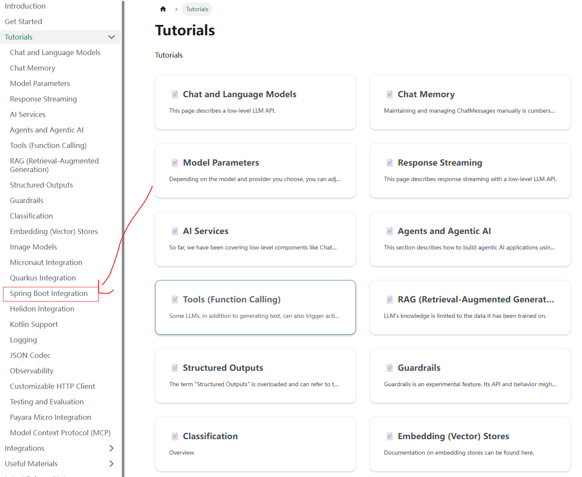The width and height of the screenshot is (582, 477).
Task: Open JSON Codec sidebar link
Action: pyautogui.click(x=30, y=355)
